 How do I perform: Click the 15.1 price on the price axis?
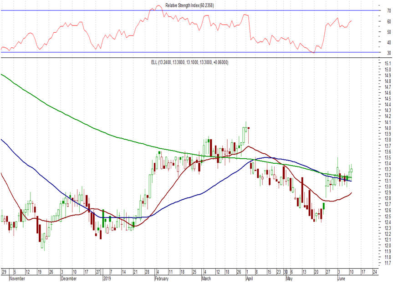coord(387,63)
